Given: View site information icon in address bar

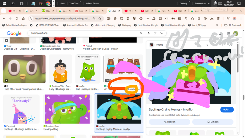Looking at the screenshot, I should [31, 19].
